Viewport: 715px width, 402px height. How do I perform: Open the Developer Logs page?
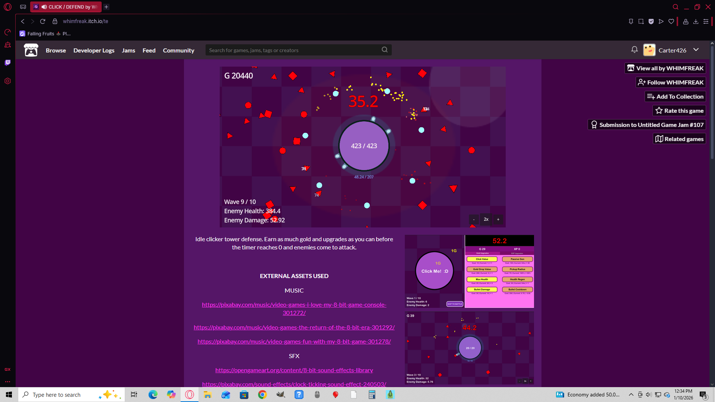click(94, 50)
